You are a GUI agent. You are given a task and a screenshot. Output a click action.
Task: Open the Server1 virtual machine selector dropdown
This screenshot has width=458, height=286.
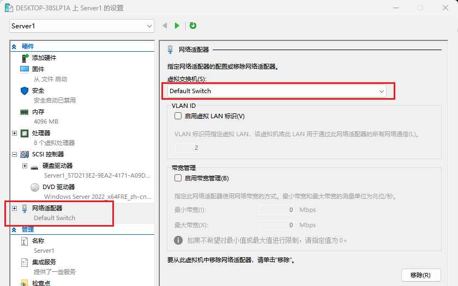[x=81, y=26]
